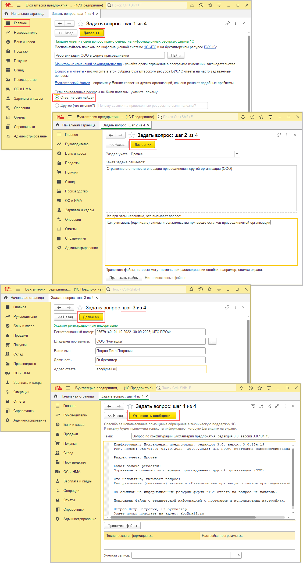Select the 'Ответ не был найден' radio option
The image size is (303, 563).
[x=57, y=98]
